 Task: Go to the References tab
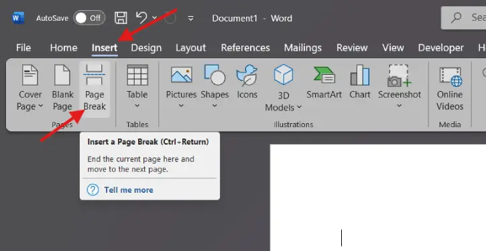(x=245, y=48)
